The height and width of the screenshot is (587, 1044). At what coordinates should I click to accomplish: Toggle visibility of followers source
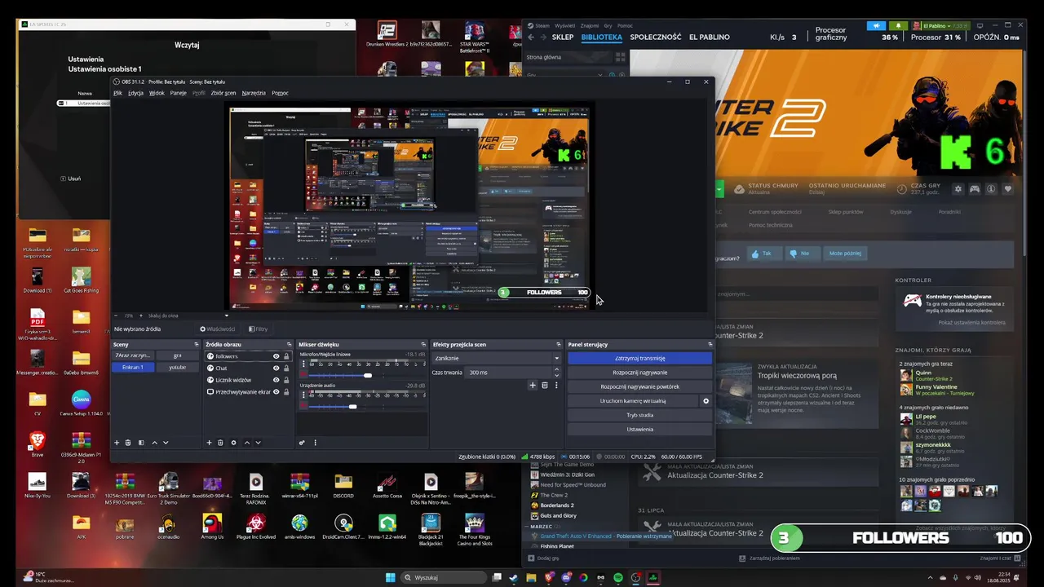click(276, 356)
